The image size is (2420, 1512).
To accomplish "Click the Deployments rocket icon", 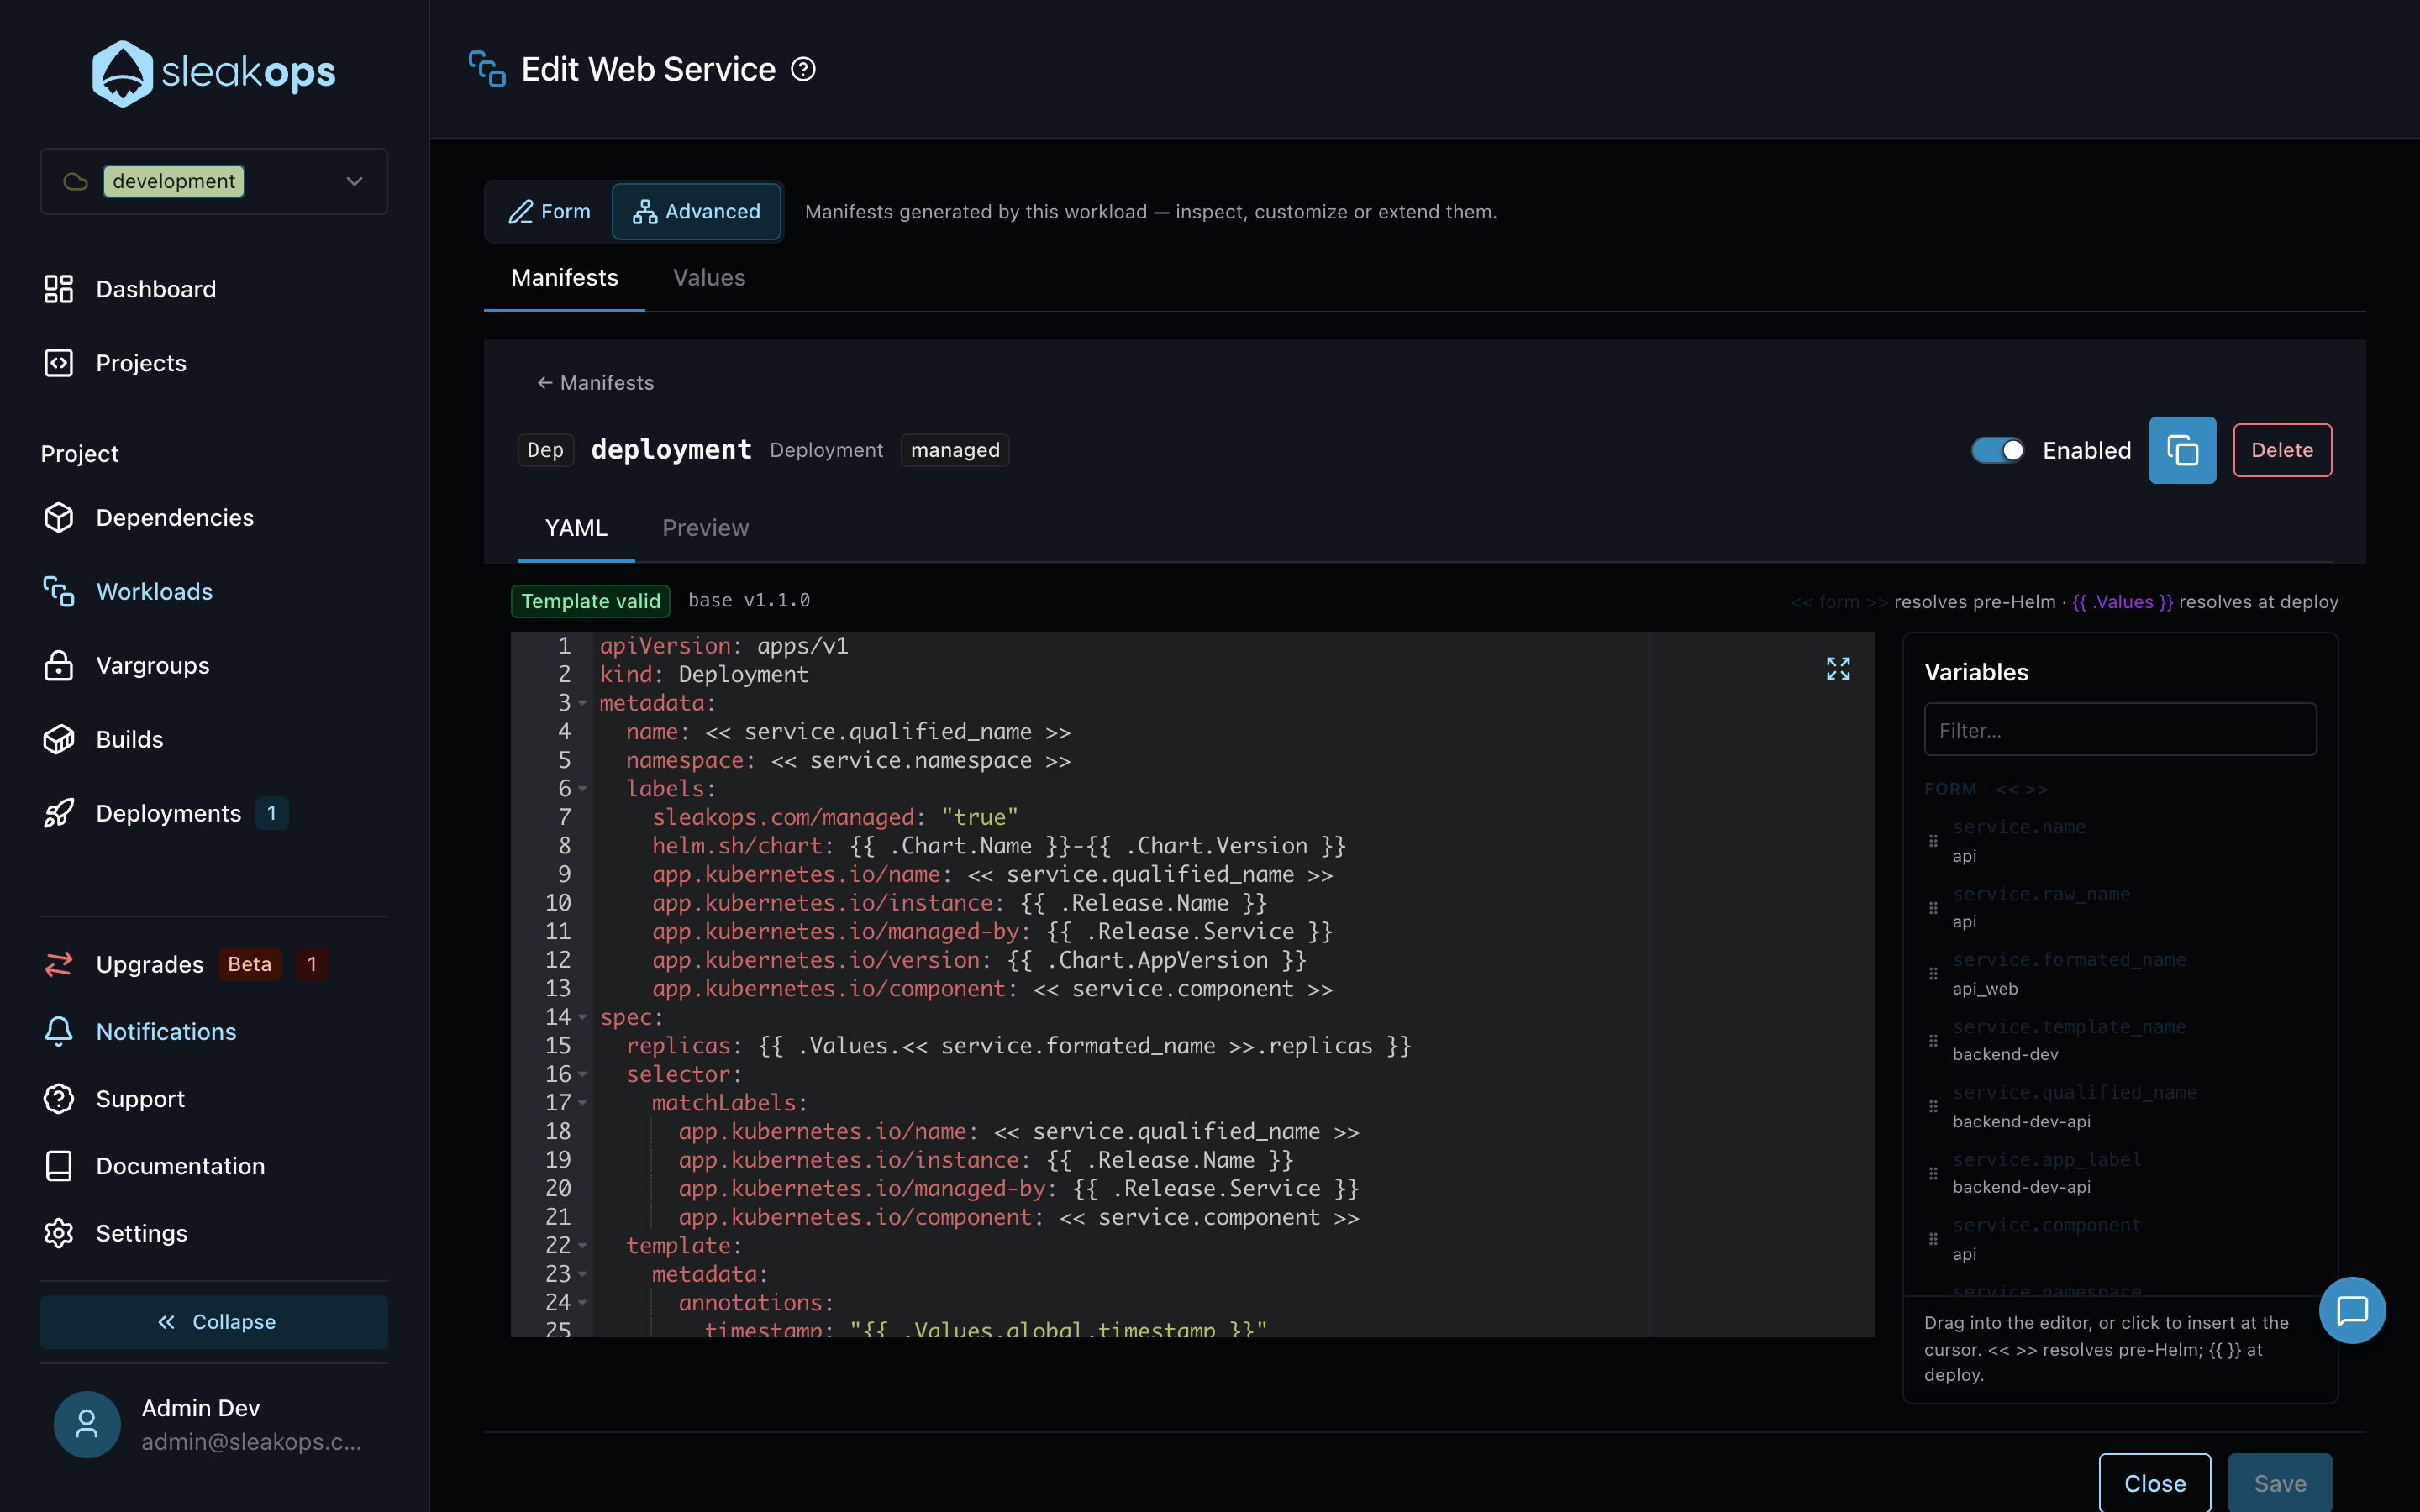I will pos(59,813).
